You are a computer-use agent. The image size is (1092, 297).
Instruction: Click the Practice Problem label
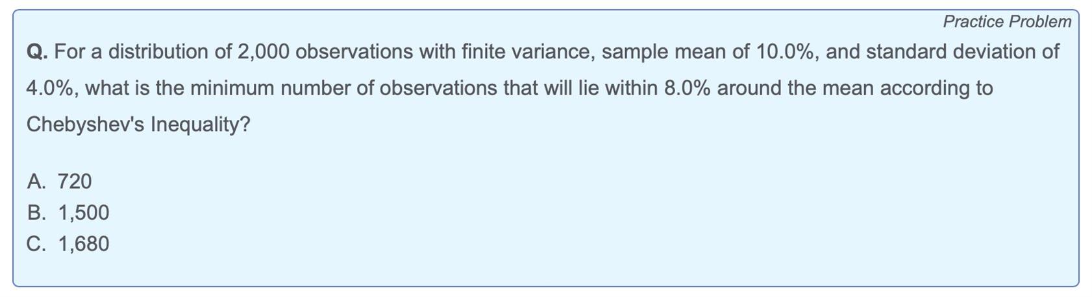(1007, 21)
